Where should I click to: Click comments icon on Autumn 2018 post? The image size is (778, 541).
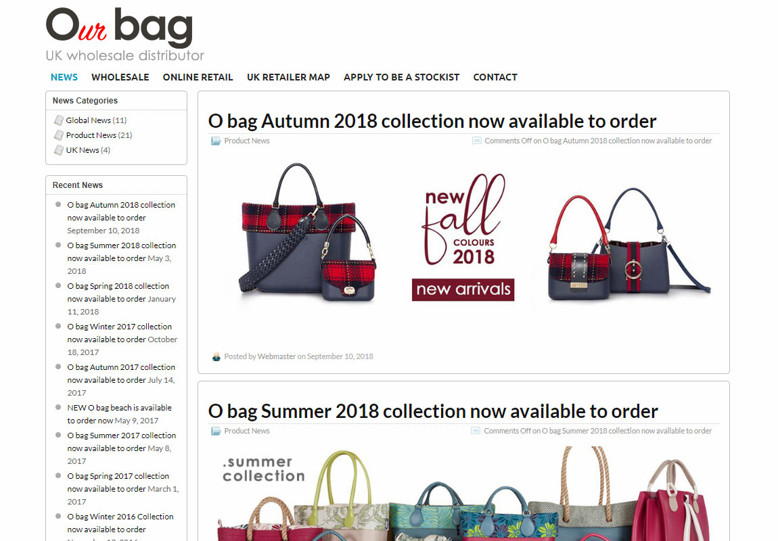[477, 141]
